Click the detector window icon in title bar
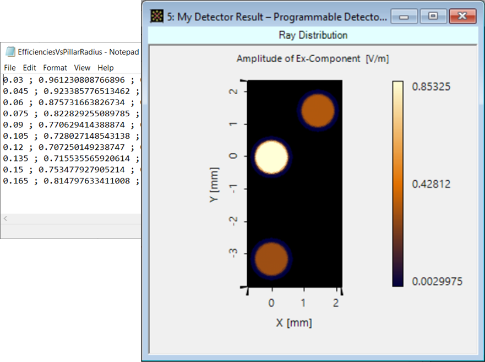Screen dimensions: 485x362 click(x=157, y=17)
